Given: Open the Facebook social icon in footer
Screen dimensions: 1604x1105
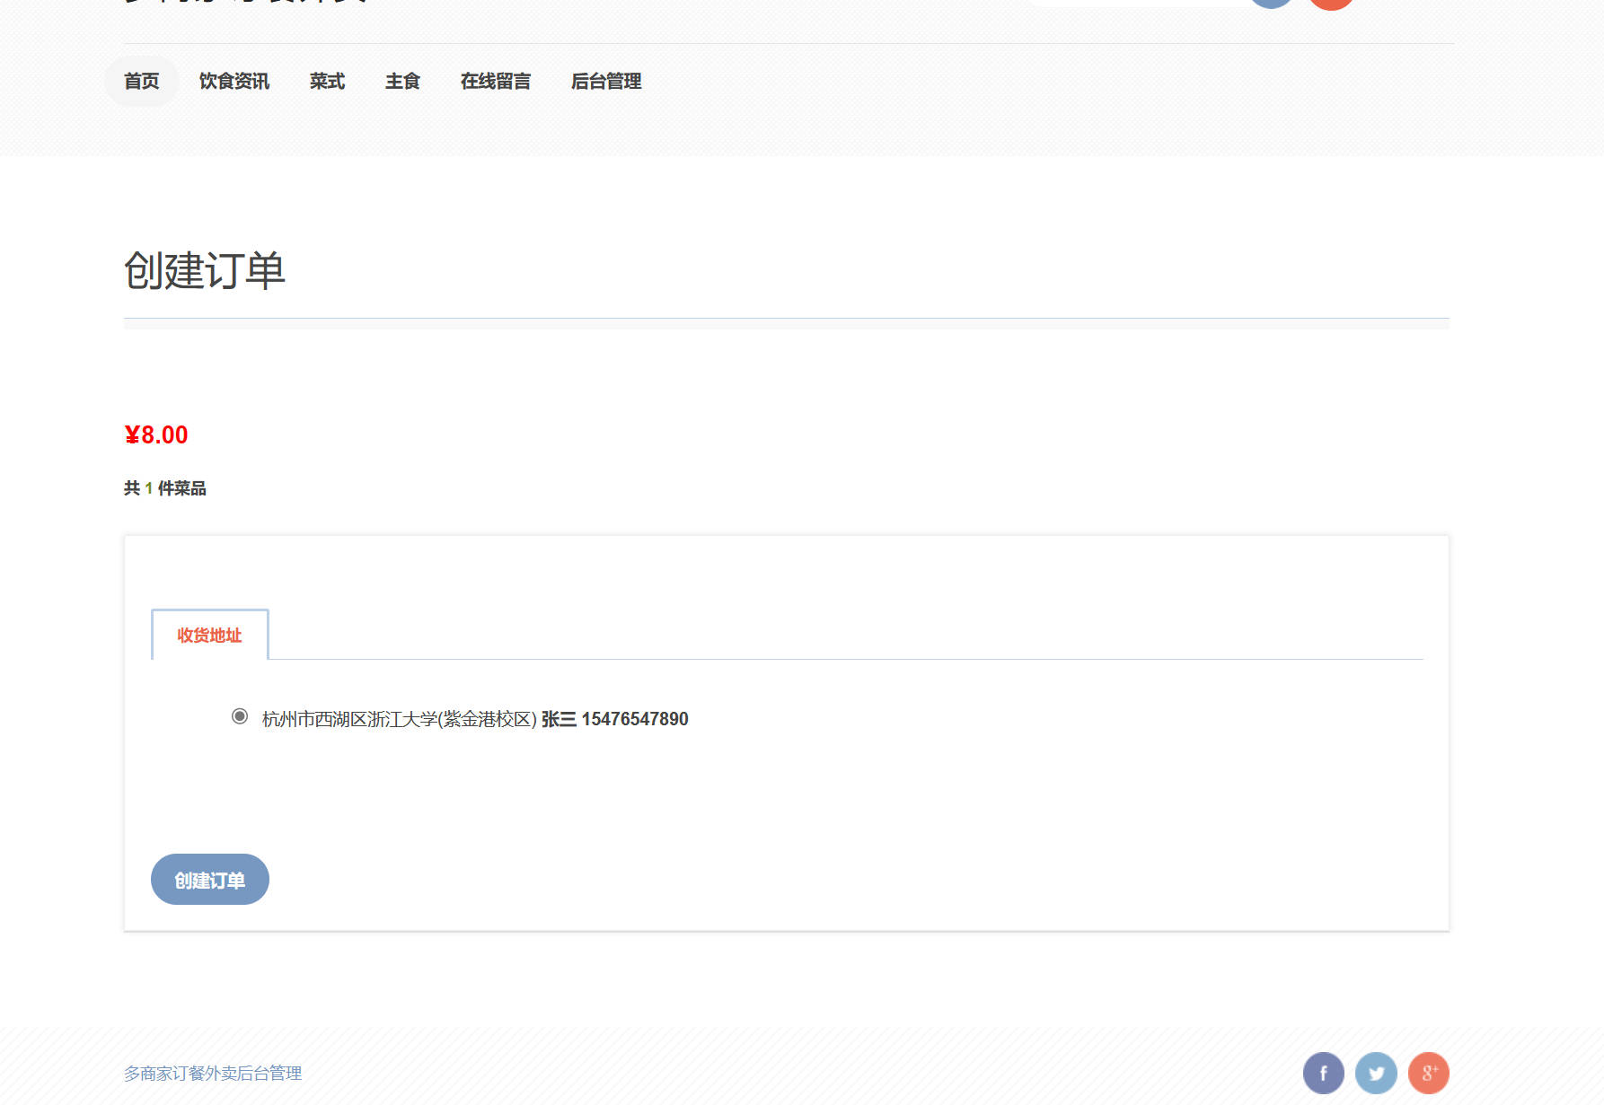Looking at the screenshot, I should point(1323,1073).
